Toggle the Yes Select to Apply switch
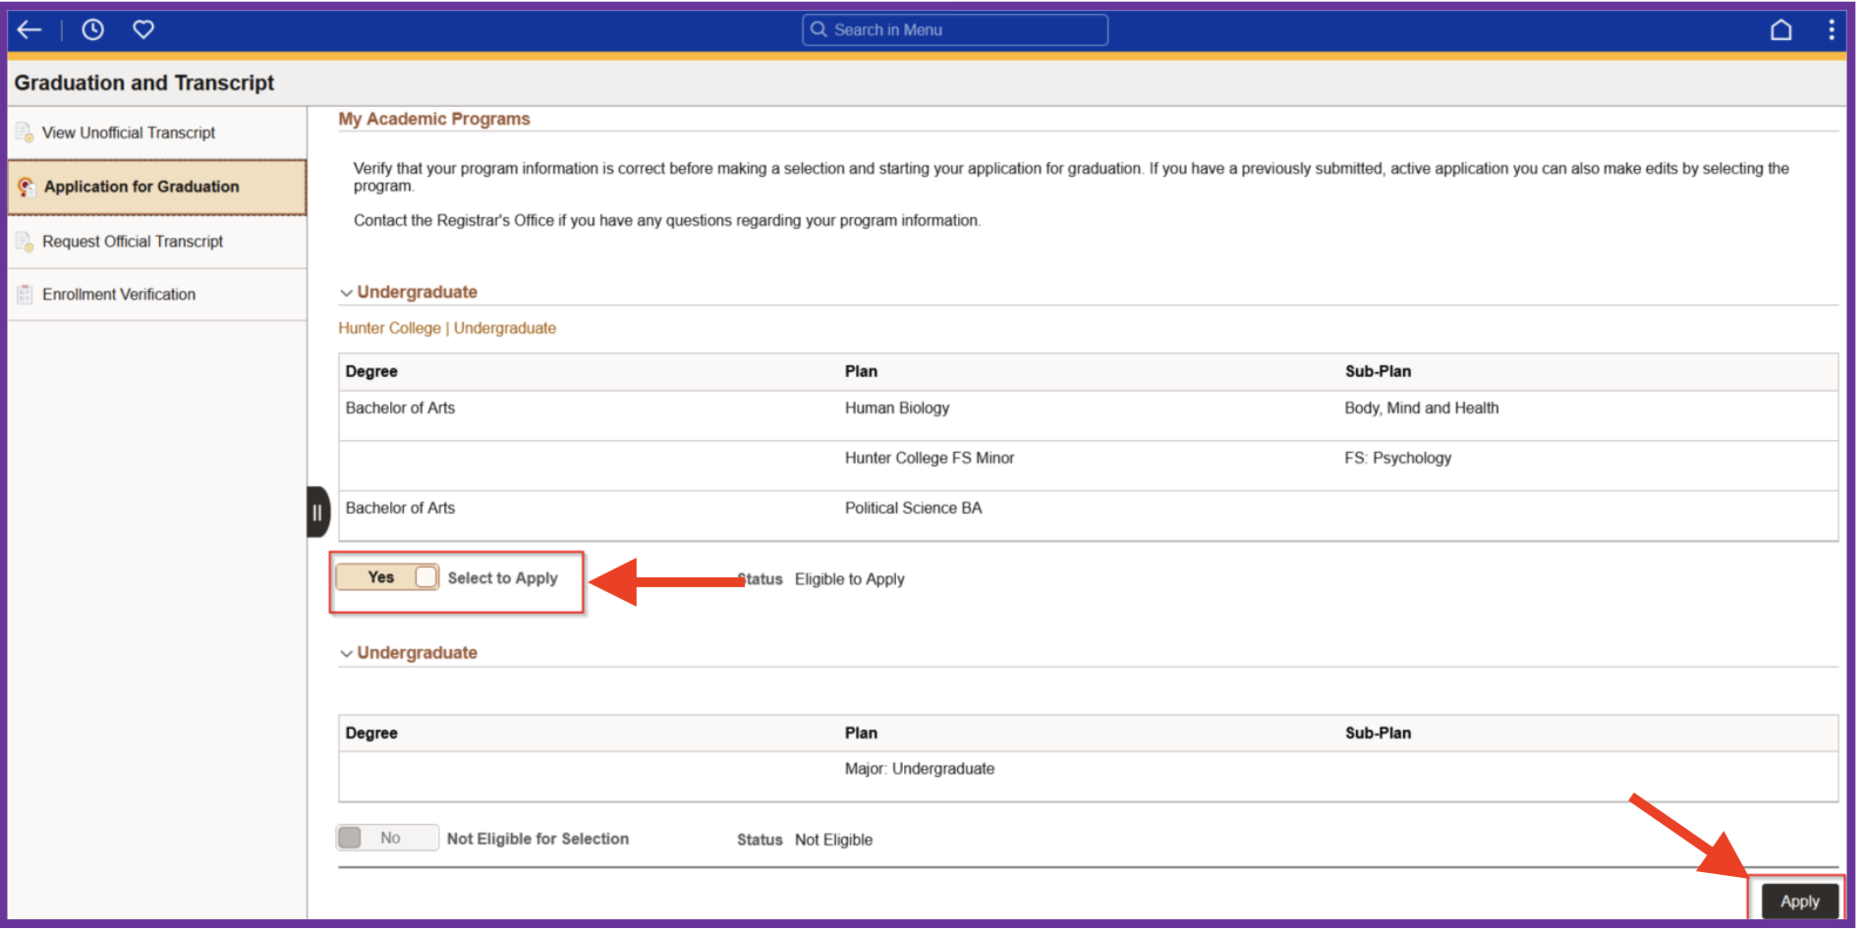The image size is (1863, 929). (x=387, y=577)
